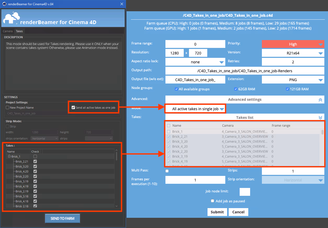Select the Brick_2.20 tree item
The image size is (328, 228).
(22, 176)
